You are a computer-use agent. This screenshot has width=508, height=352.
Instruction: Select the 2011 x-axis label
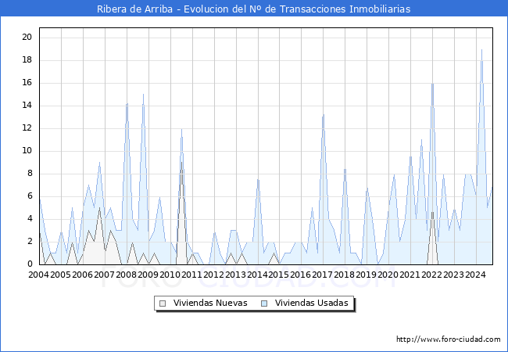(x=191, y=275)
